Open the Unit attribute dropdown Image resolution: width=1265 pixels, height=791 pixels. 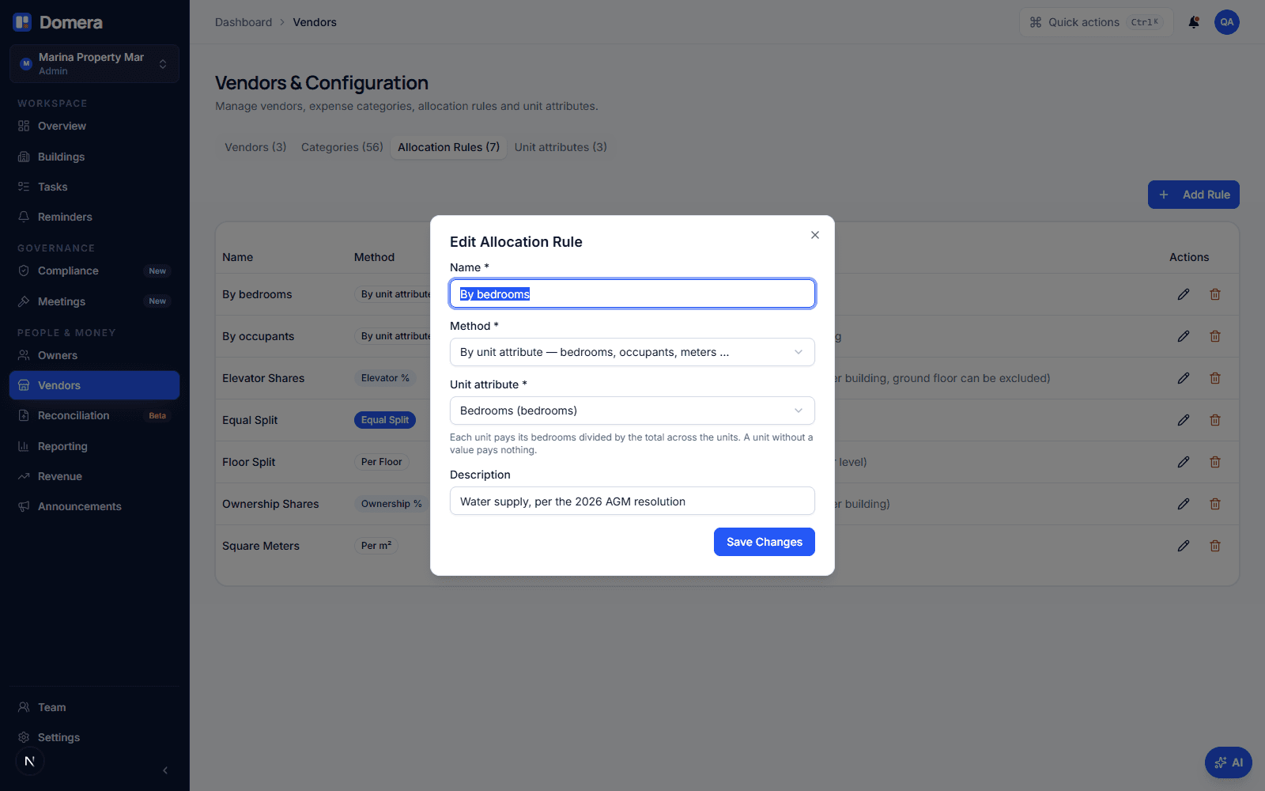coord(632,411)
